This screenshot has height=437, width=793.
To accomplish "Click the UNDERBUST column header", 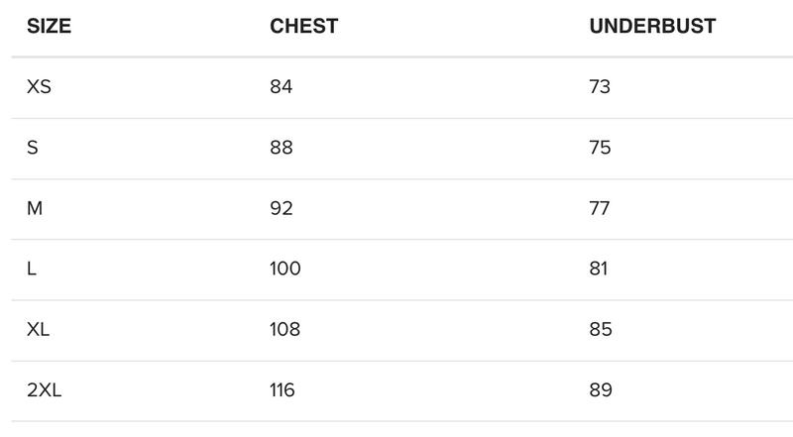I will click(x=652, y=27).
